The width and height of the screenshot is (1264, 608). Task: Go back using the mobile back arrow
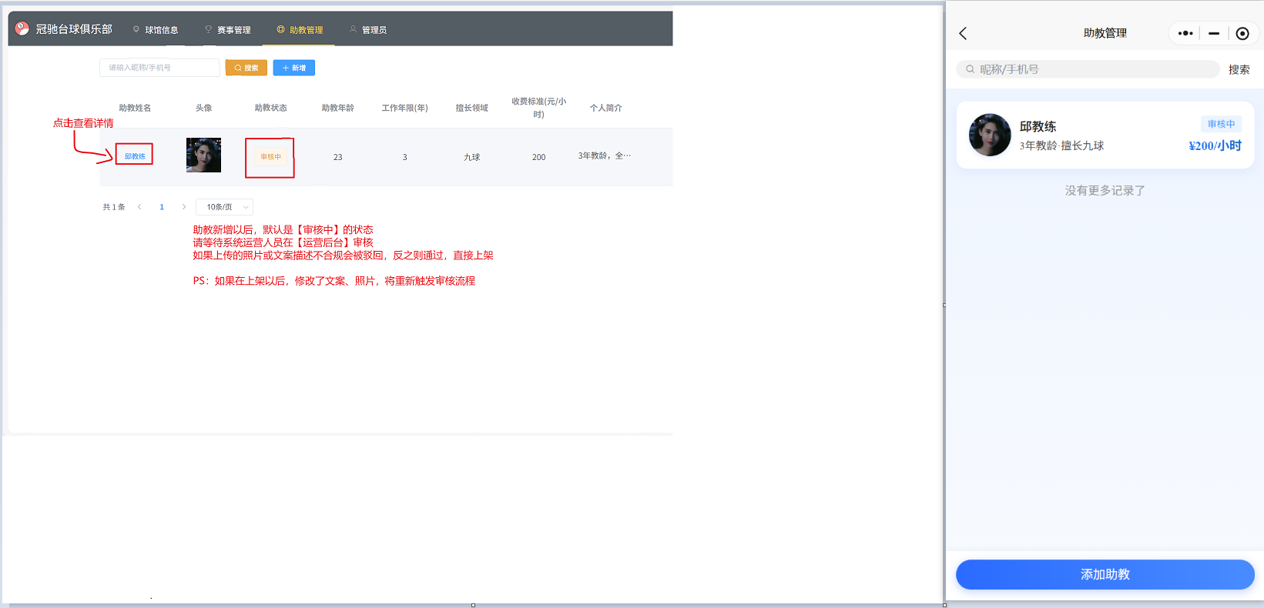(x=963, y=33)
